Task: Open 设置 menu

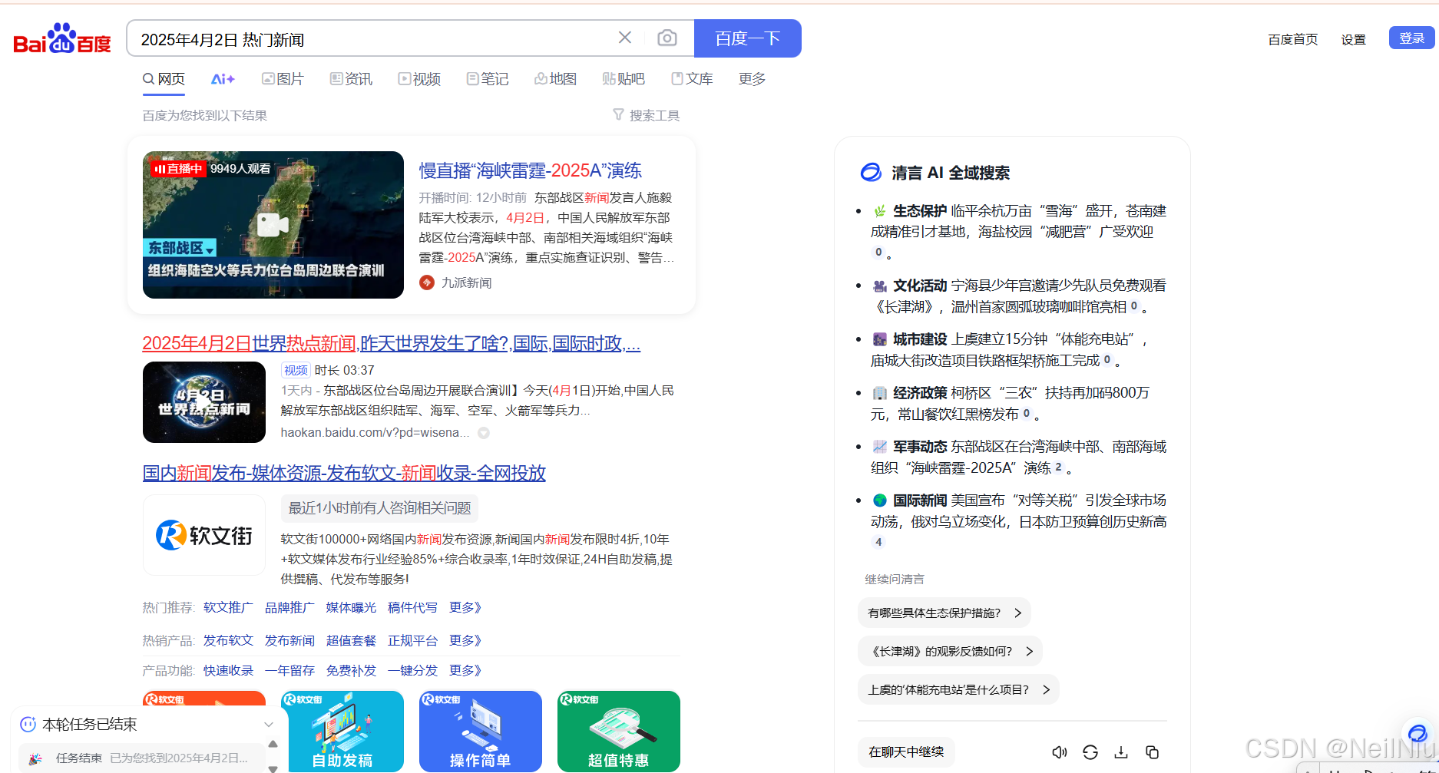Action: coord(1353,39)
